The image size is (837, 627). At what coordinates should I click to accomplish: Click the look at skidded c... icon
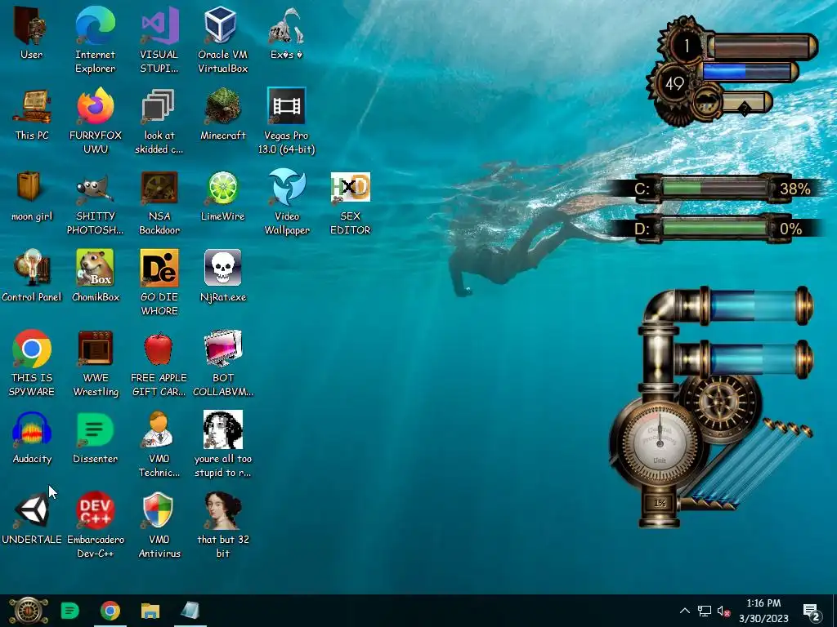[x=159, y=121]
